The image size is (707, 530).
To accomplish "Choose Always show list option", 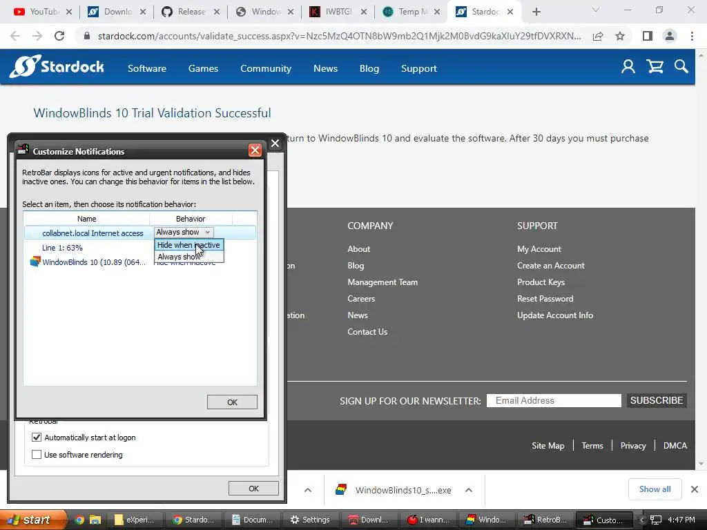I will pos(189,257).
